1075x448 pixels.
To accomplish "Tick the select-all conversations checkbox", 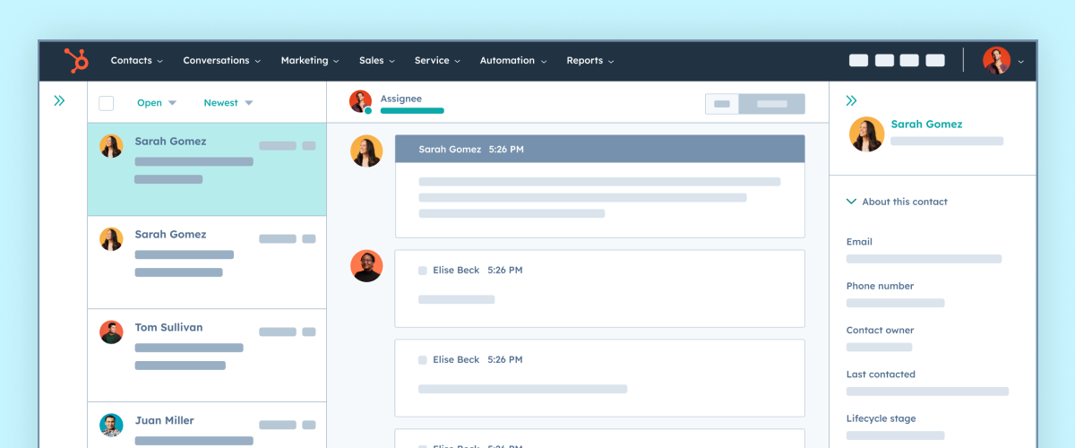I will tap(106, 103).
